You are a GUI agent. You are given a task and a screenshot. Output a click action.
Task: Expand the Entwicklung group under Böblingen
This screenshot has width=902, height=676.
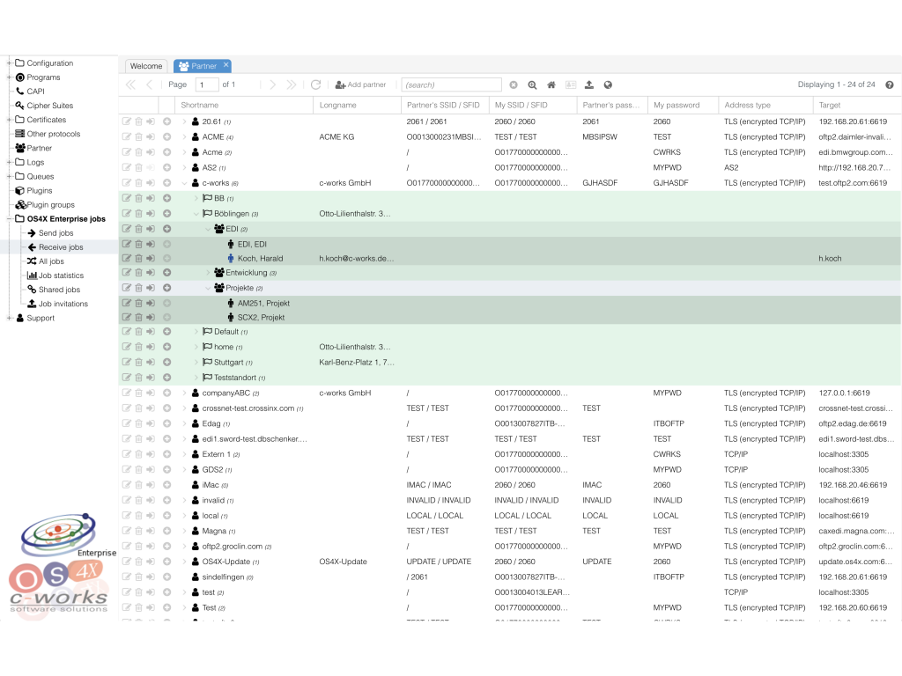click(208, 272)
